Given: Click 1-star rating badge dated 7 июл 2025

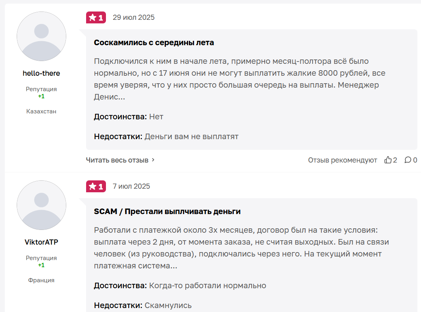Looking at the screenshot, I should tap(96, 186).
